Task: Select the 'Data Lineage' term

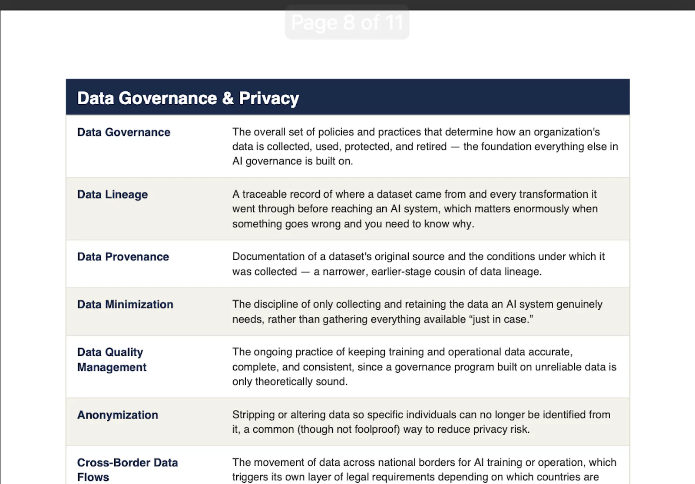Action: [x=113, y=194]
